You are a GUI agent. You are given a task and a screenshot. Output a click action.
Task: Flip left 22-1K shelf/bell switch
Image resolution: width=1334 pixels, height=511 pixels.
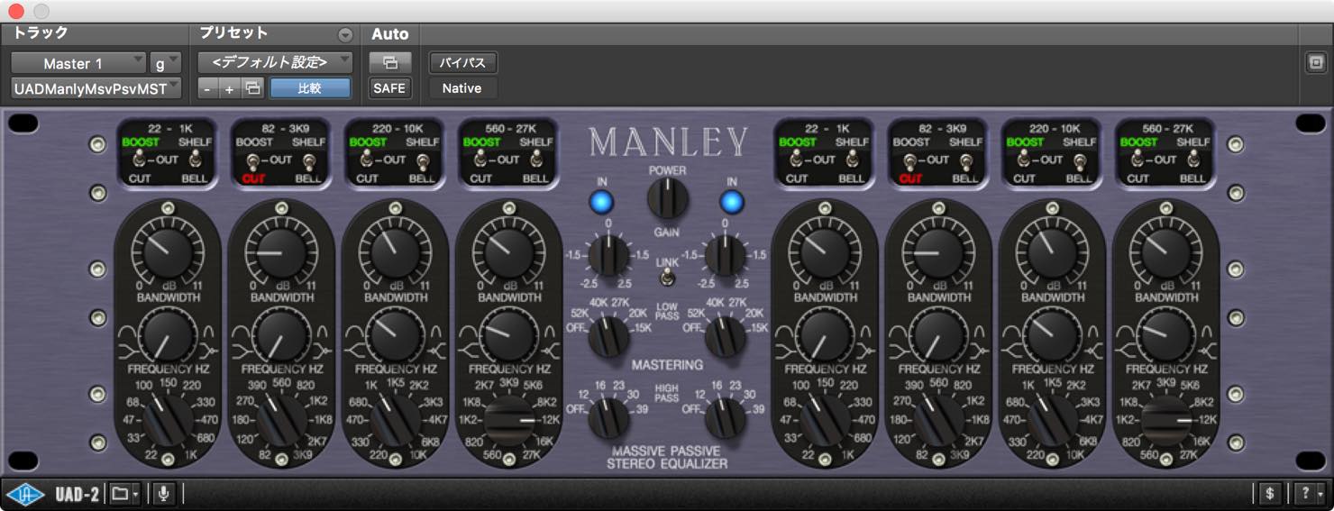[196, 160]
